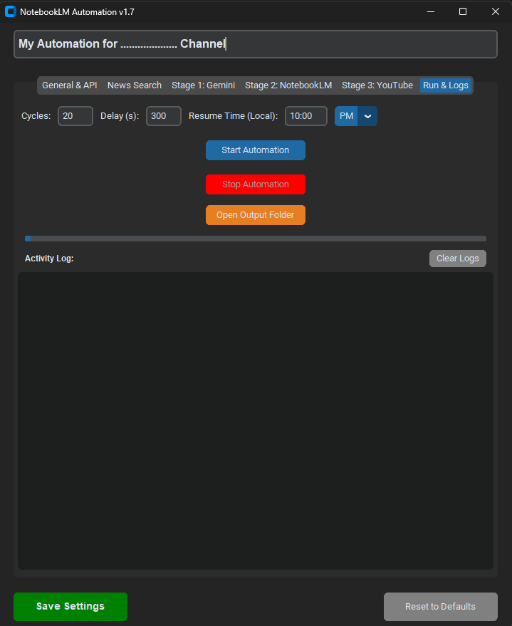Click the NotebookLM Automation app icon in title bar

(11, 11)
